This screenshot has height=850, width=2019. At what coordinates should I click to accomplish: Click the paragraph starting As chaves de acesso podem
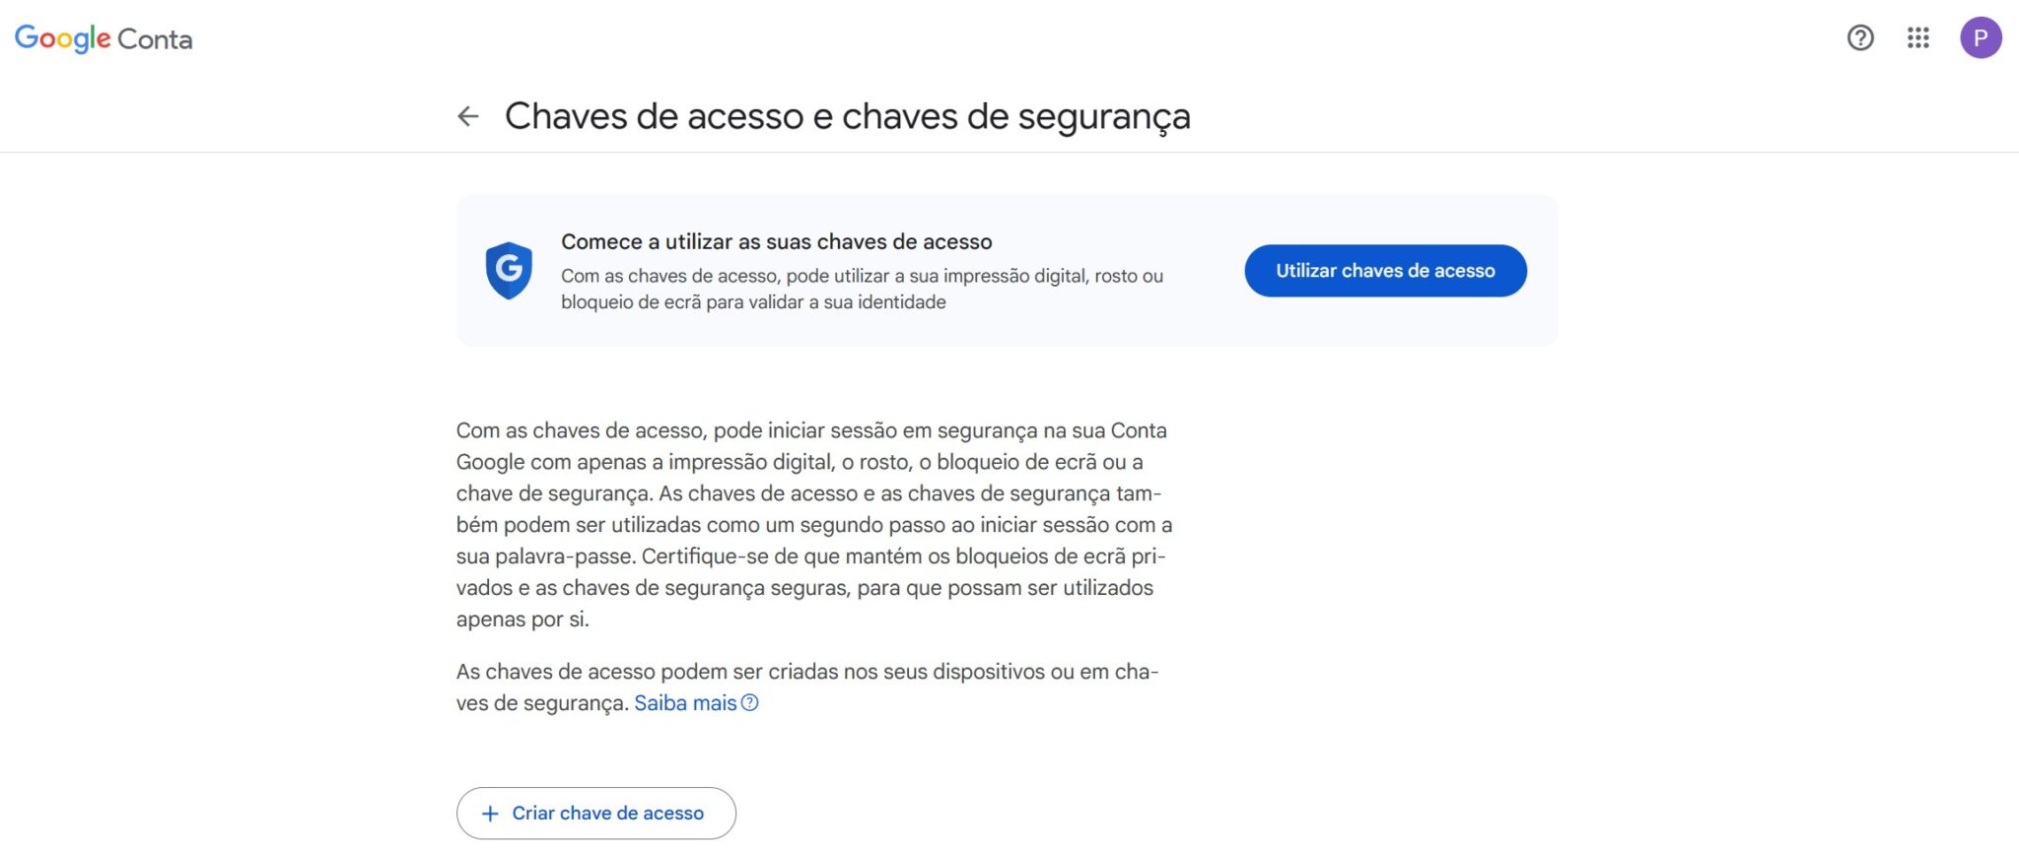click(806, 687)
